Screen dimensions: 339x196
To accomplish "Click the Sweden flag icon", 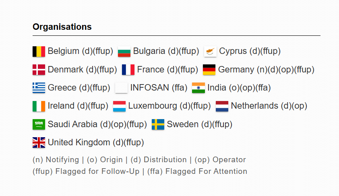I will tap(158, 124).
